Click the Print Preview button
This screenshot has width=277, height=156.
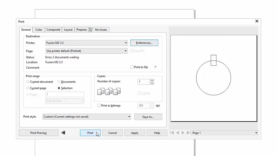[38, 133]
